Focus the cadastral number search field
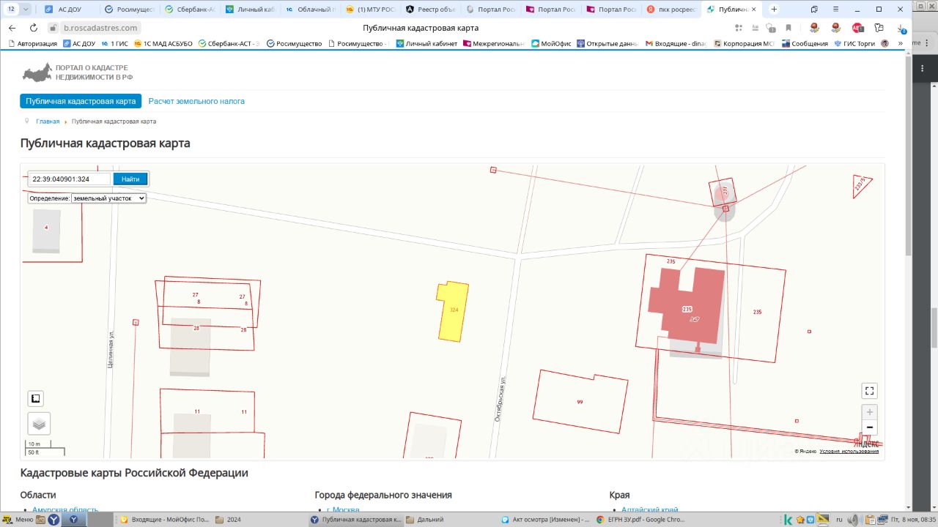Image resolution: width=938 pixels, height=527 pixels. tap(70, 179)
